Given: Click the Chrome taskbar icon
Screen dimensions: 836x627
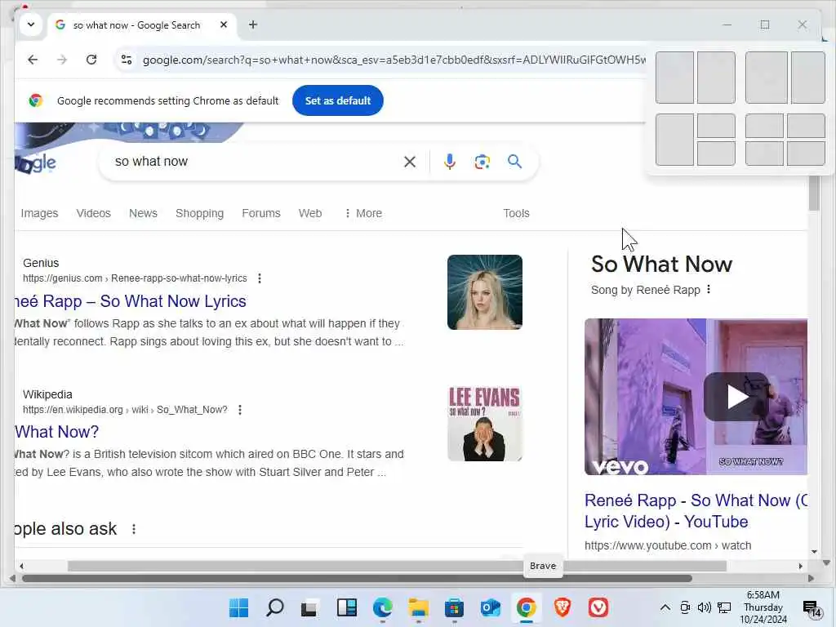Looking at the screenshot, I should [x=527, y=607].
